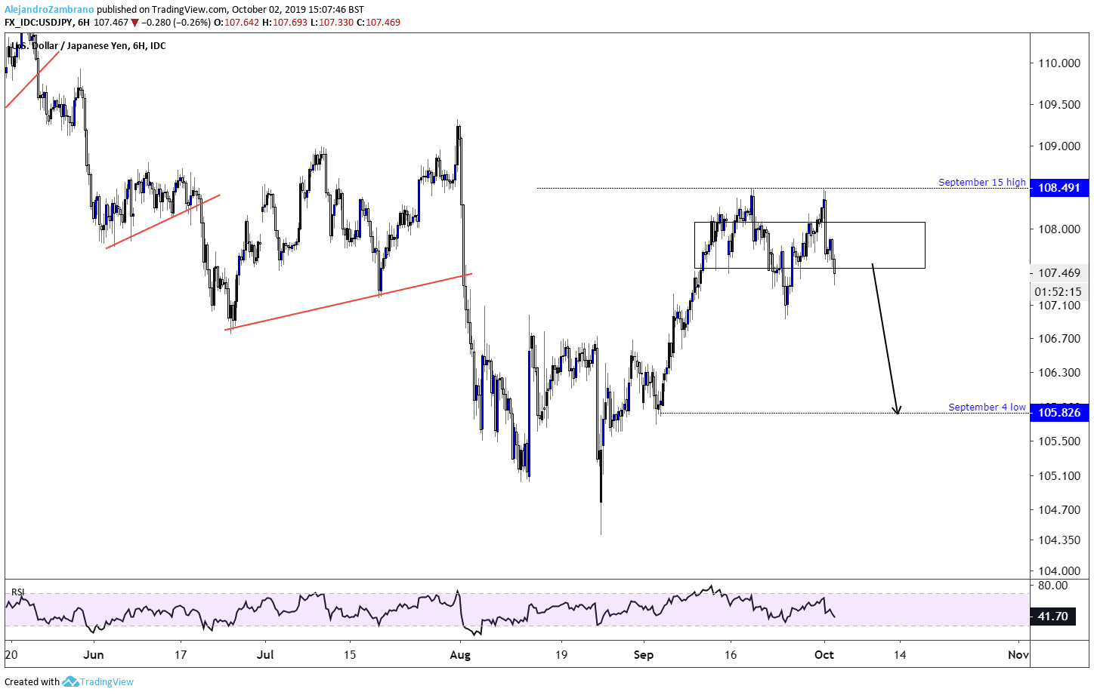
Task: Open the TradingView link in footer
Action: tap(107, 681)
